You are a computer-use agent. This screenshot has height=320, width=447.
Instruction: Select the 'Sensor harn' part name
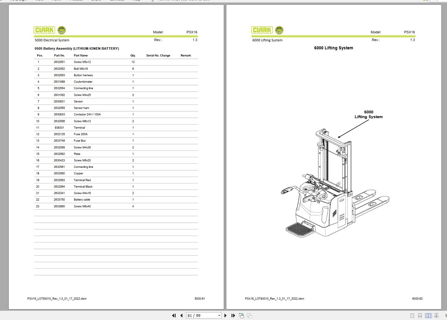click(81, 108)
